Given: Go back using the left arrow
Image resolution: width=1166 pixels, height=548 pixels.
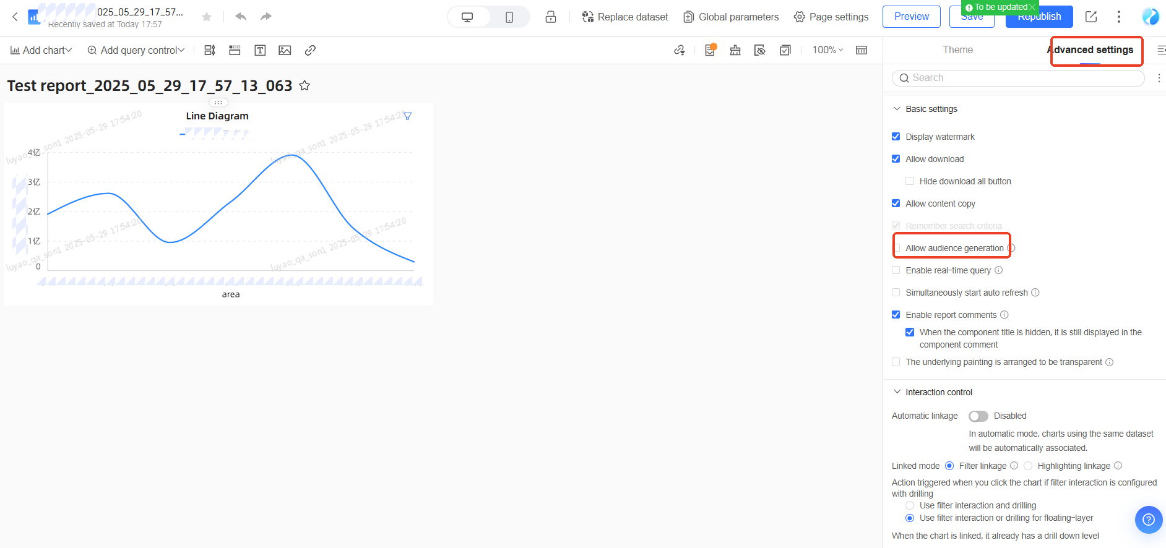Looking at the screenshot, I should (15, 17).
